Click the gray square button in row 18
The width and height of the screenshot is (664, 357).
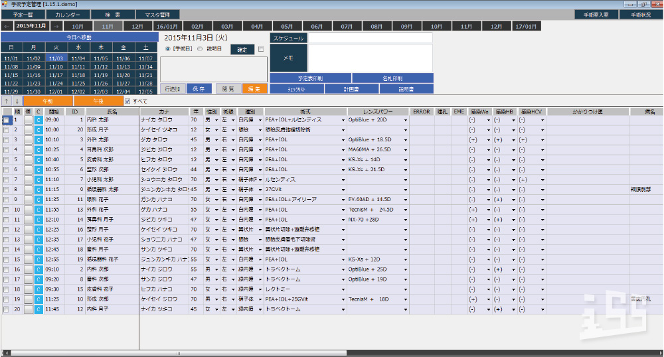[x=29, y=290]
